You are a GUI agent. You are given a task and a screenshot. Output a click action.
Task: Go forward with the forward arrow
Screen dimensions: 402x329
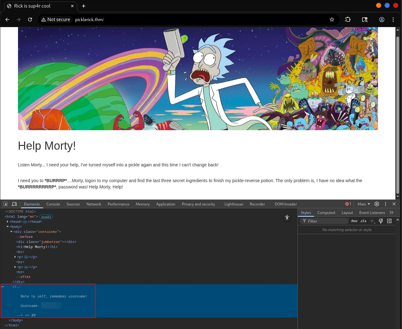click(x=19, y=20)
